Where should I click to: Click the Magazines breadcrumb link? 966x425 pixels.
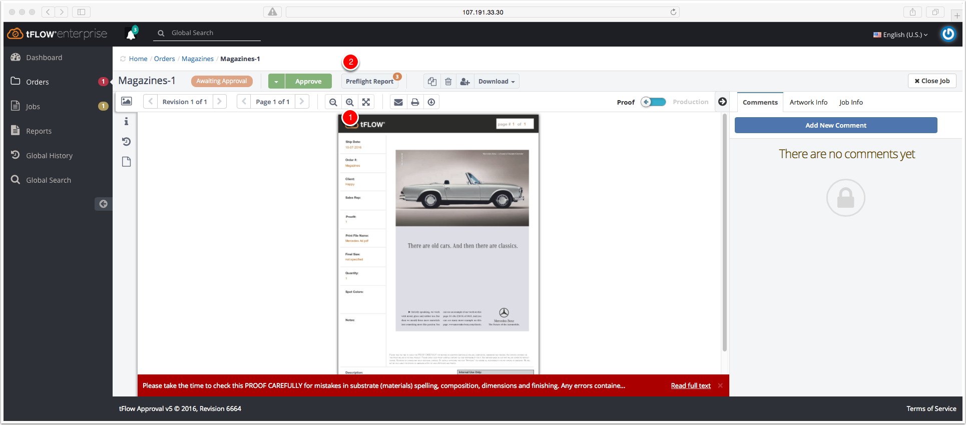[197, 59]
